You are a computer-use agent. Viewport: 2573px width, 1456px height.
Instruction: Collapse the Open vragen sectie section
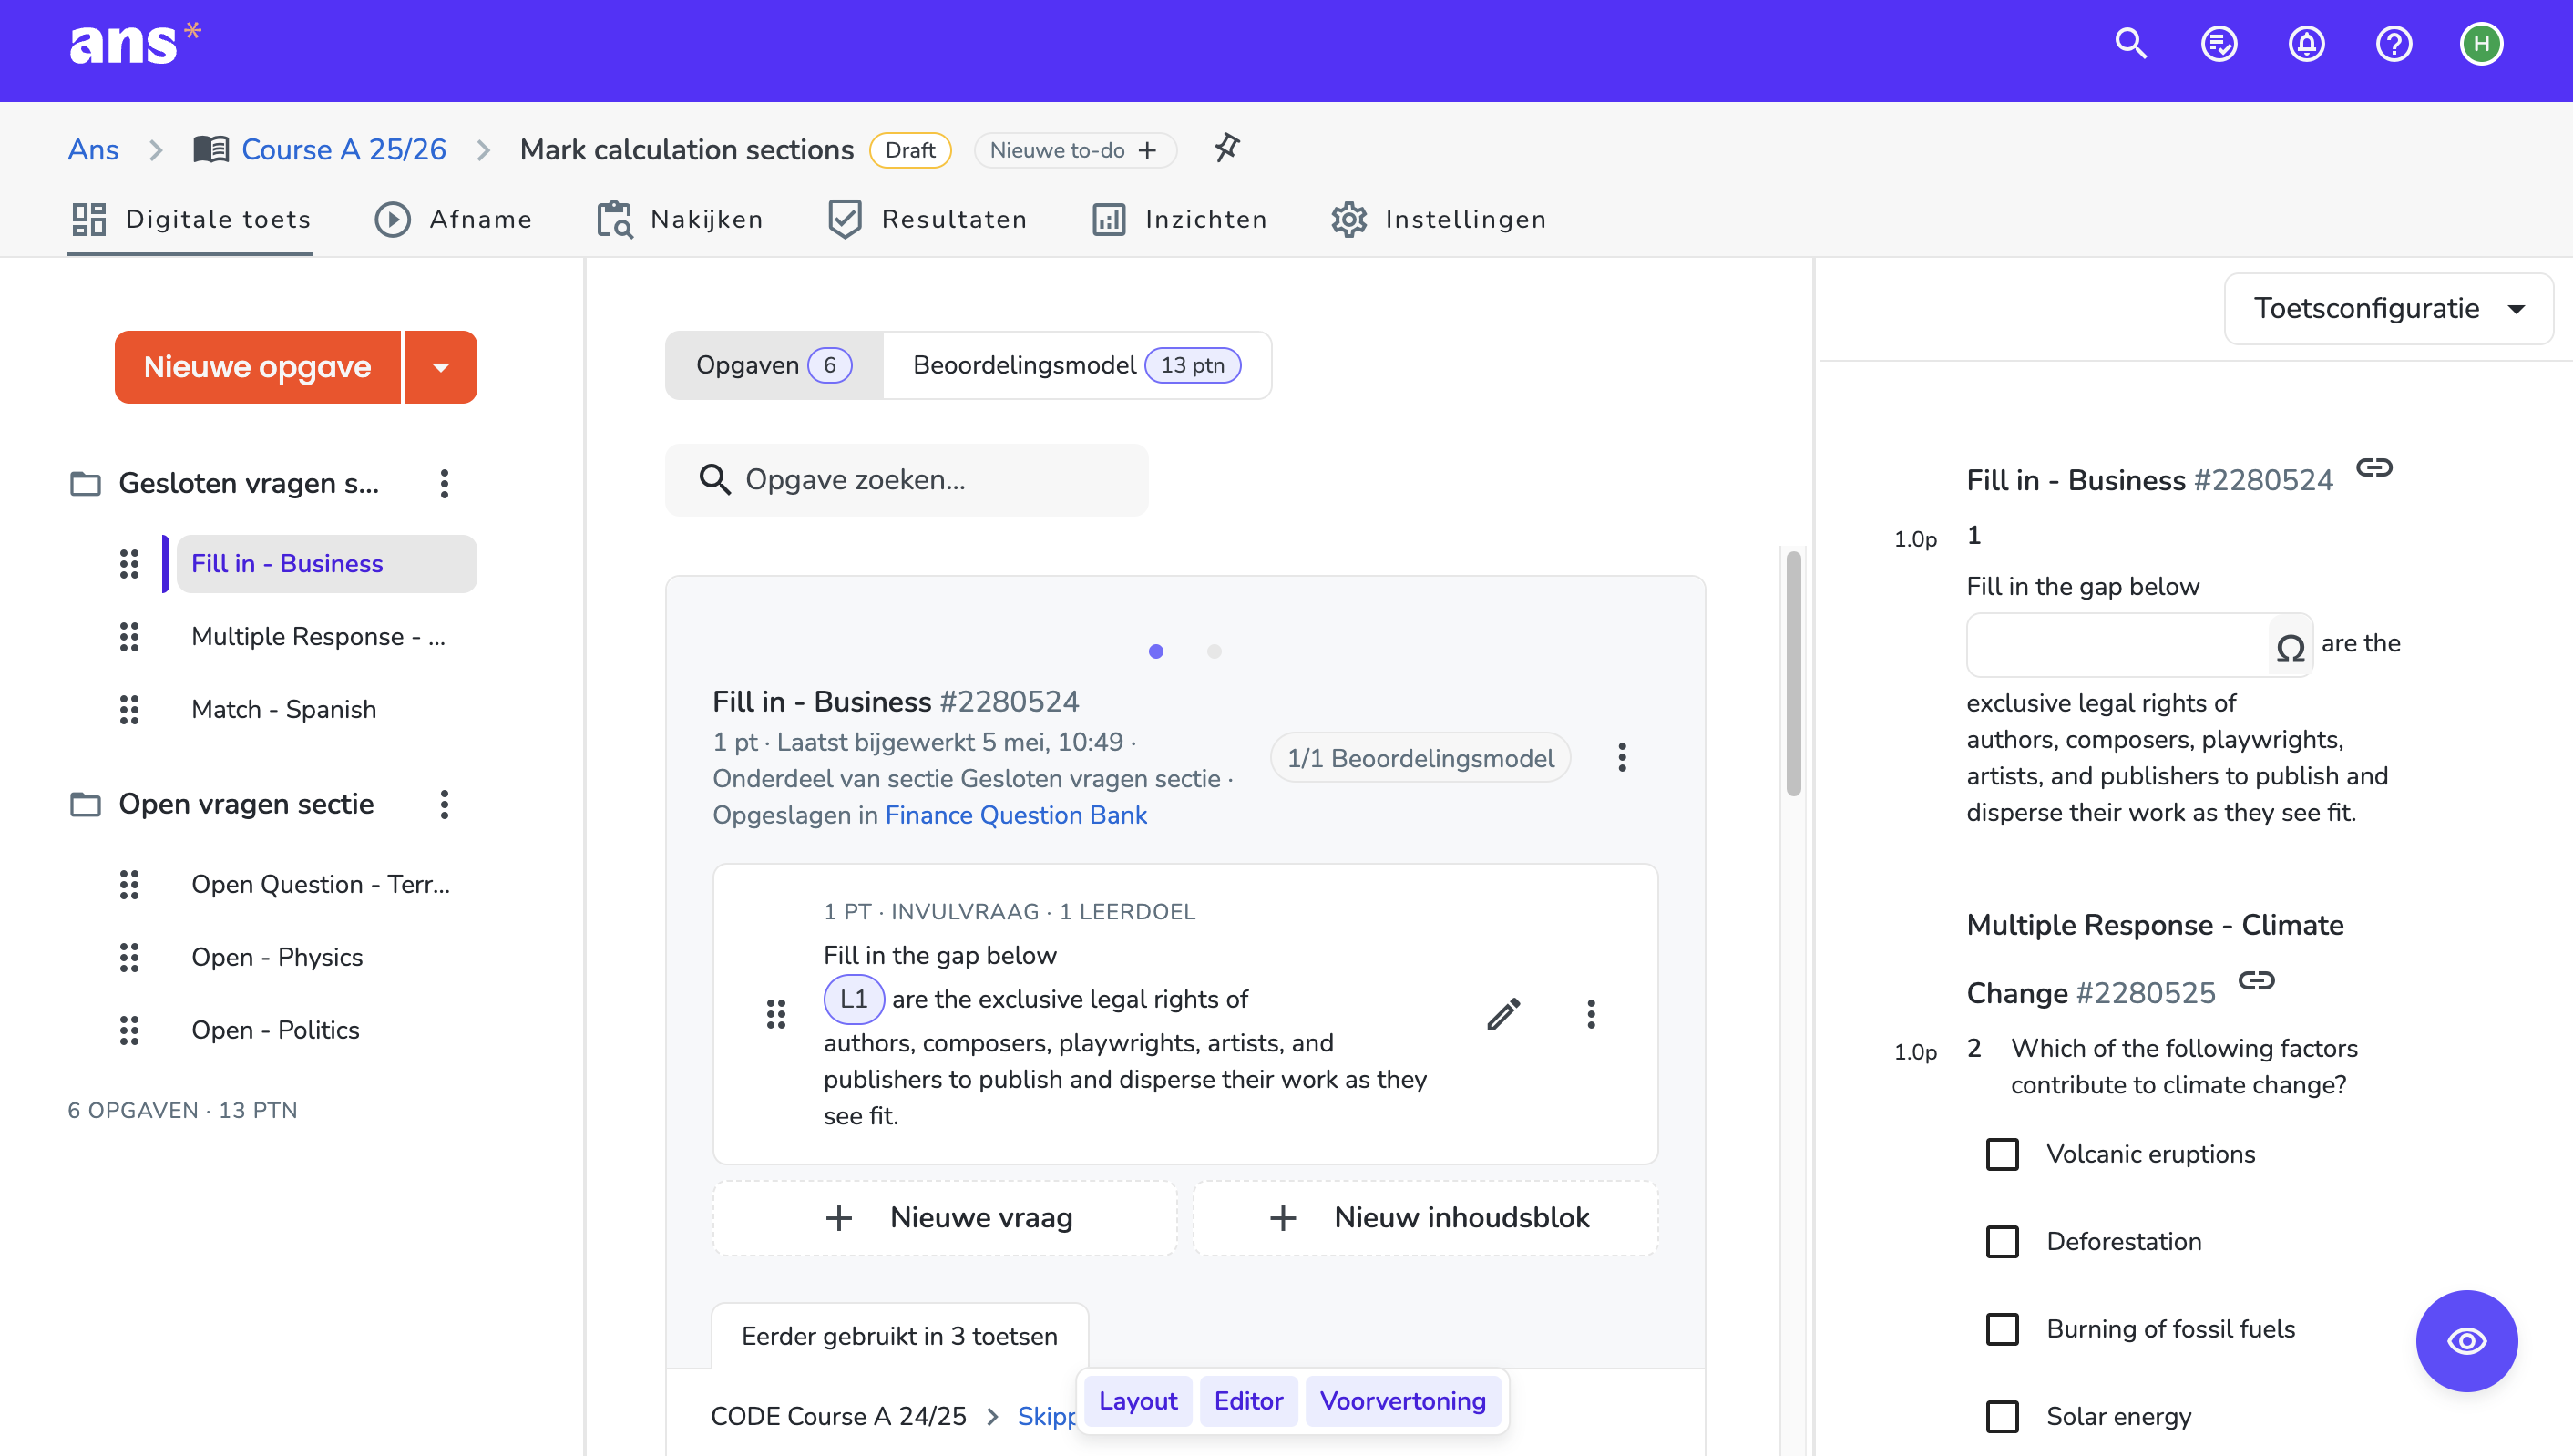246,805
